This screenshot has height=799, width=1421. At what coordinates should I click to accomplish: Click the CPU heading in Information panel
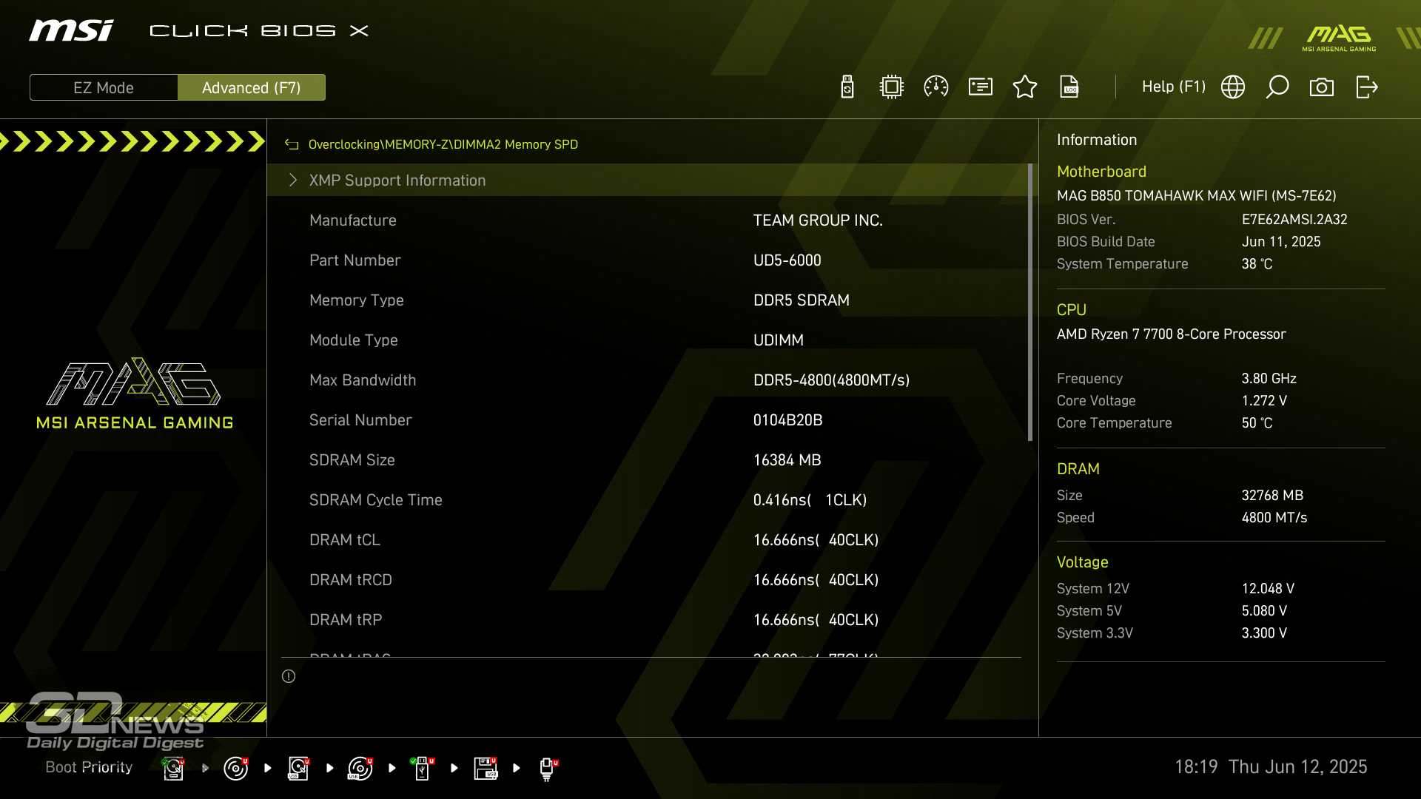pos(1071,310)
